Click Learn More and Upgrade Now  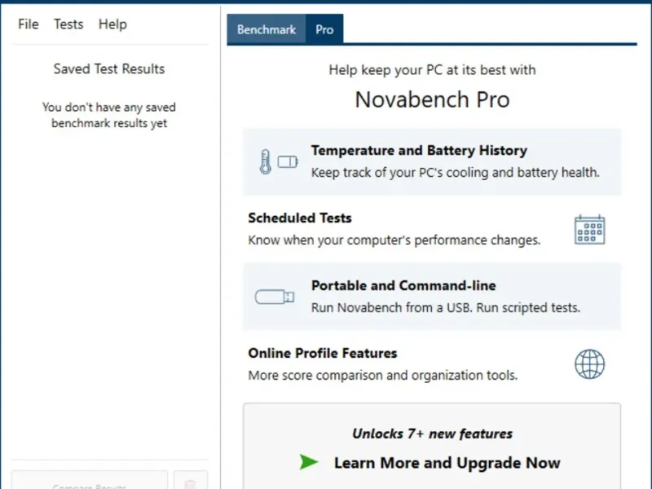point(447,463)
